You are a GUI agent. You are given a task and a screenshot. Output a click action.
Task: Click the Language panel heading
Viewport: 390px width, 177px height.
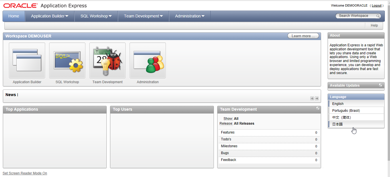pos(338,97)
